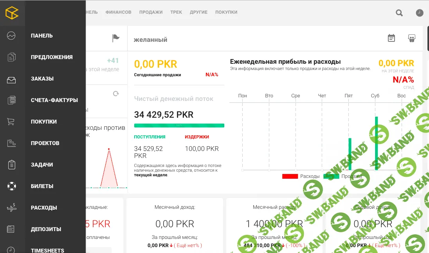Open the calendar icon next to желанный

(x=391, y=38)
